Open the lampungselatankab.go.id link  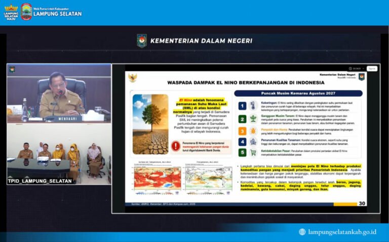coord(342,232)
